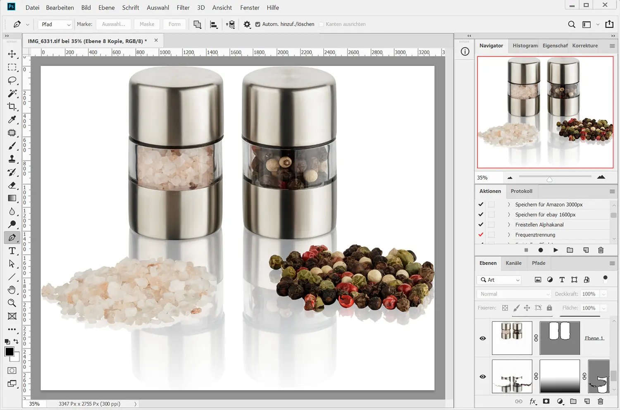The height and width of the screenshot is (410, 620).
Task: Click the foreground color swatch
Action: coord(9,352)
